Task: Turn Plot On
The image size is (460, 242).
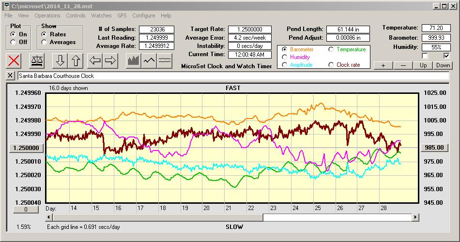Action: tap(13, 34)
